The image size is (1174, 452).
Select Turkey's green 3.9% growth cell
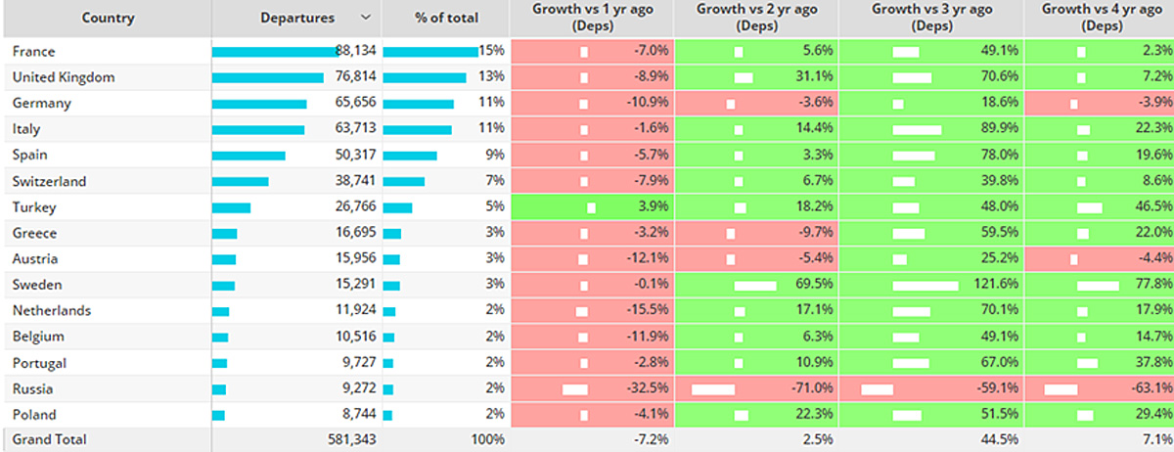coord(591,206)
